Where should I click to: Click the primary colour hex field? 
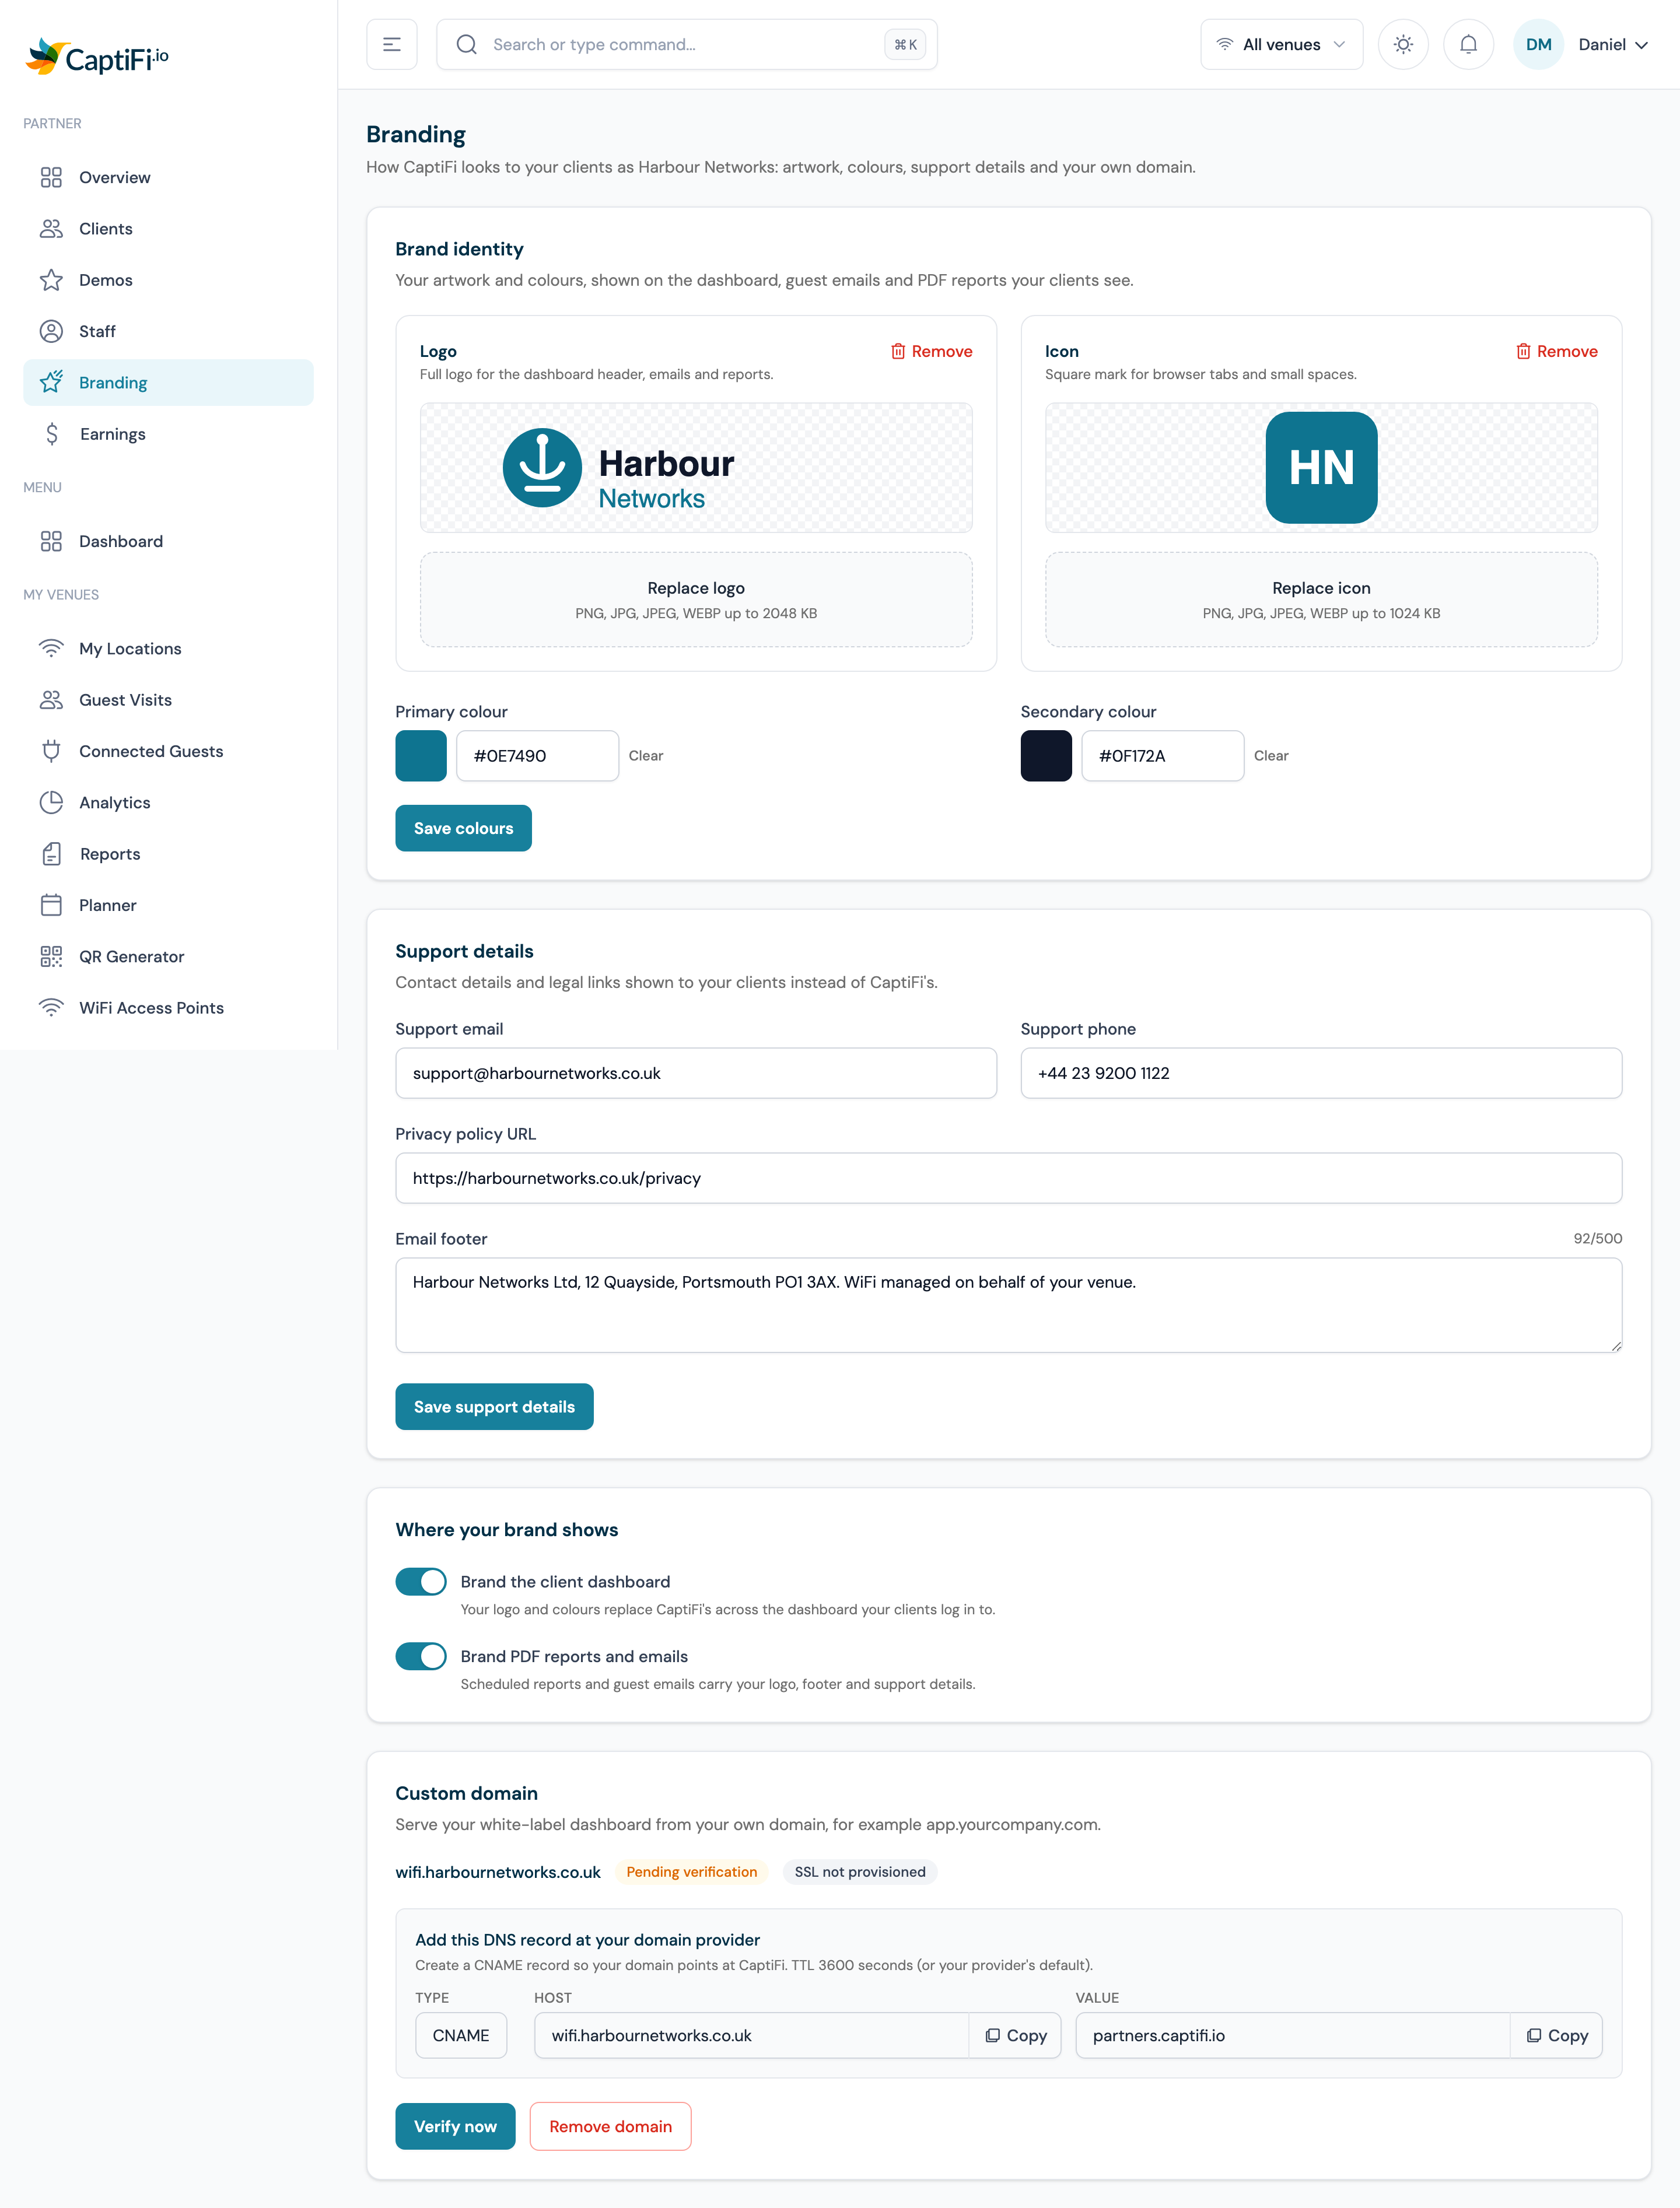(x=538, y=756)
